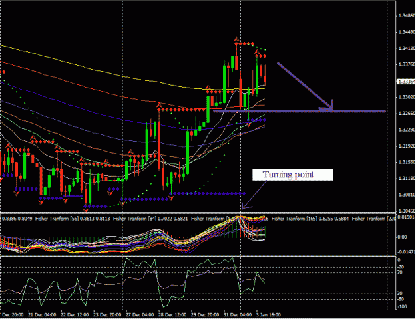
Task: Click the 1.3413 price axis label
Action: pyautogui.click(x=407, y=49)
